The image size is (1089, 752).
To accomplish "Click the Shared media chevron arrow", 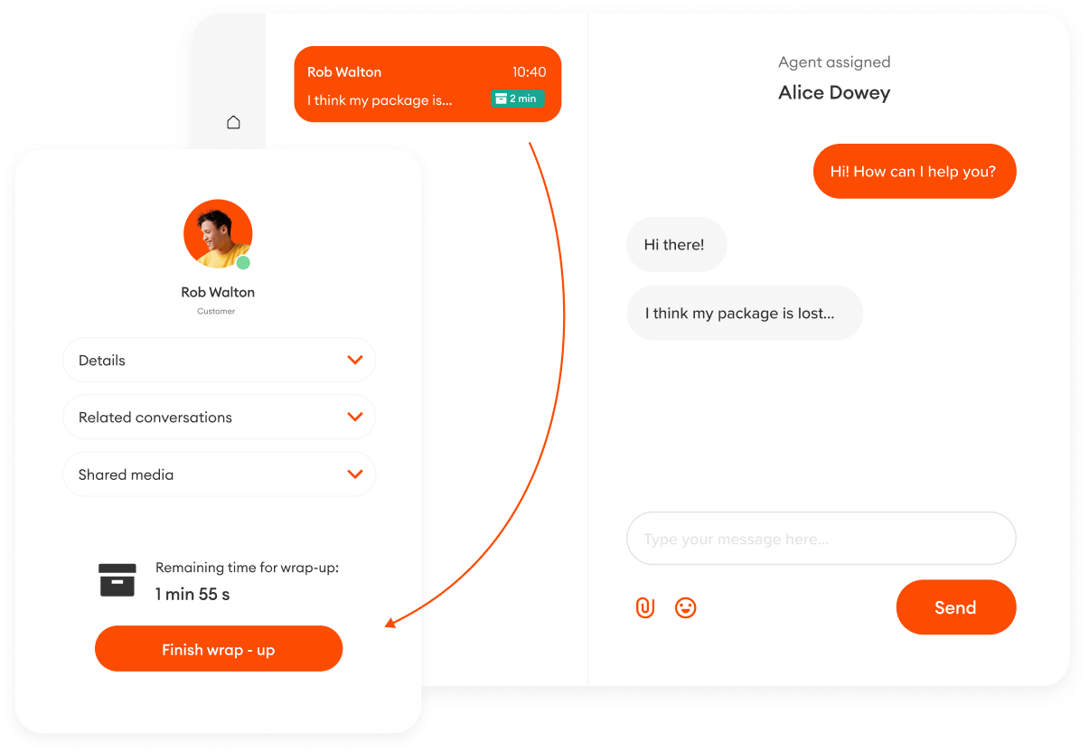I will [355, 475].
